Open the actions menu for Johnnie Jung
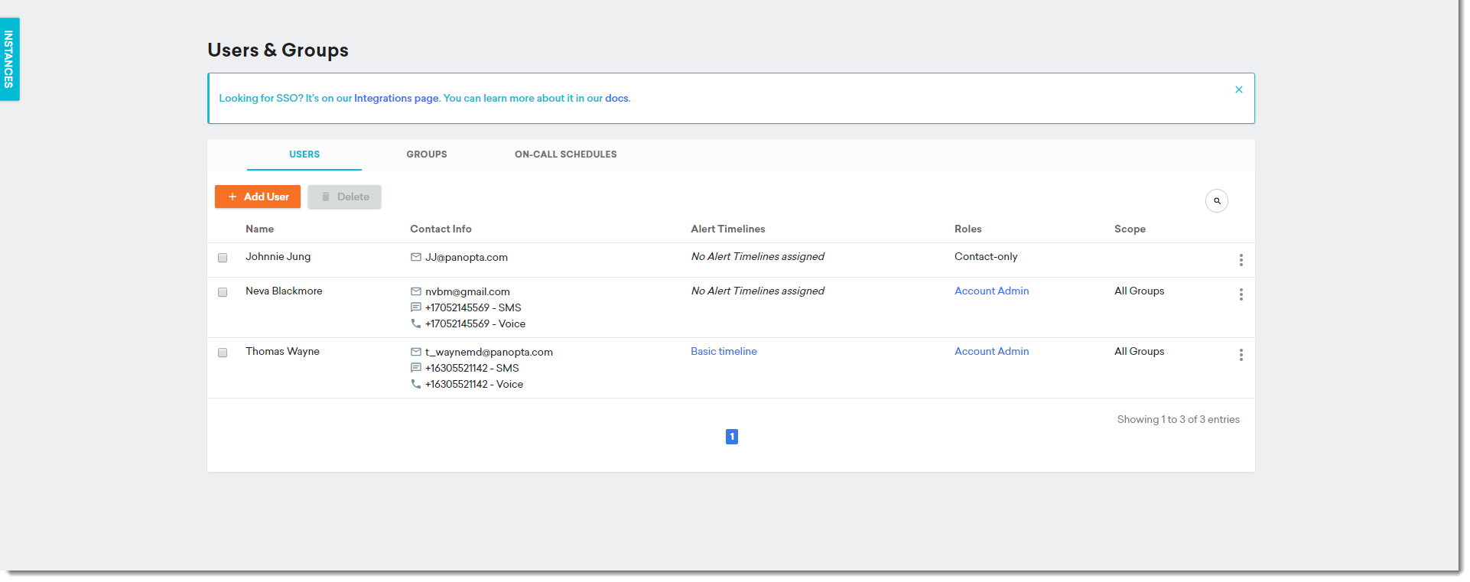The width and height of the screenshot is (1470, 582). pos(1241,260)
